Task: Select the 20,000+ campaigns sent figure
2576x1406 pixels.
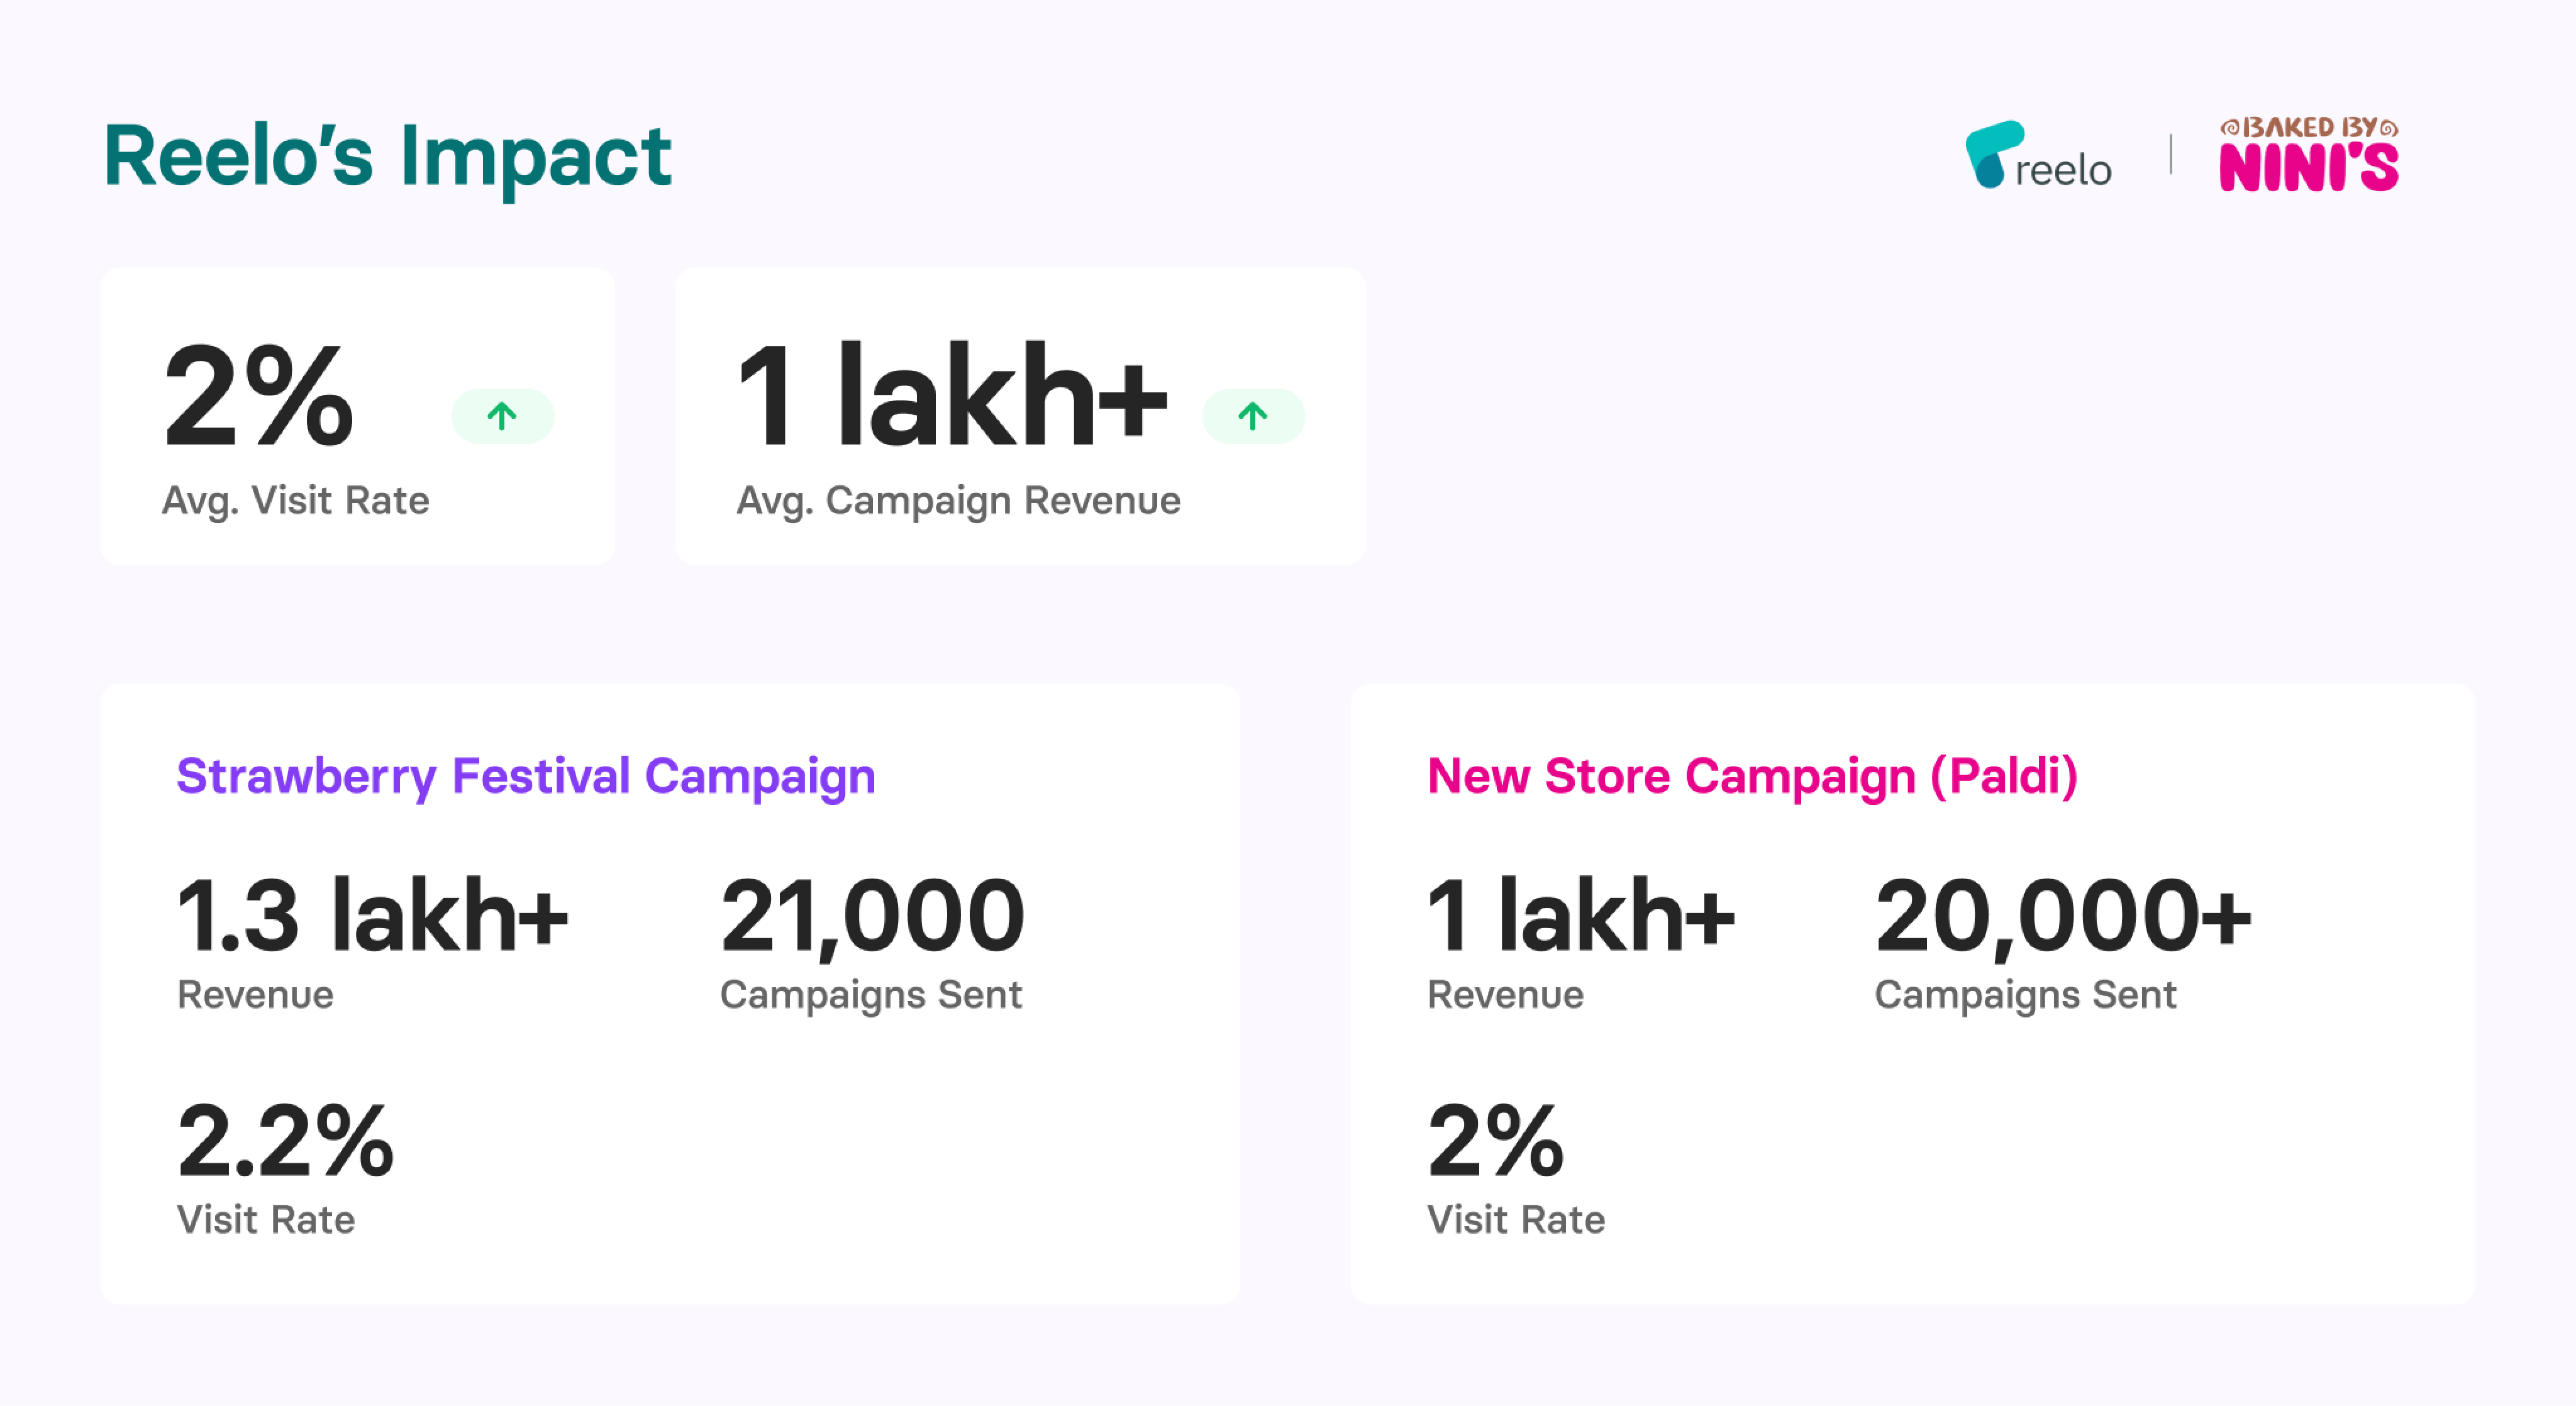Action: (x=2064, y=917)
